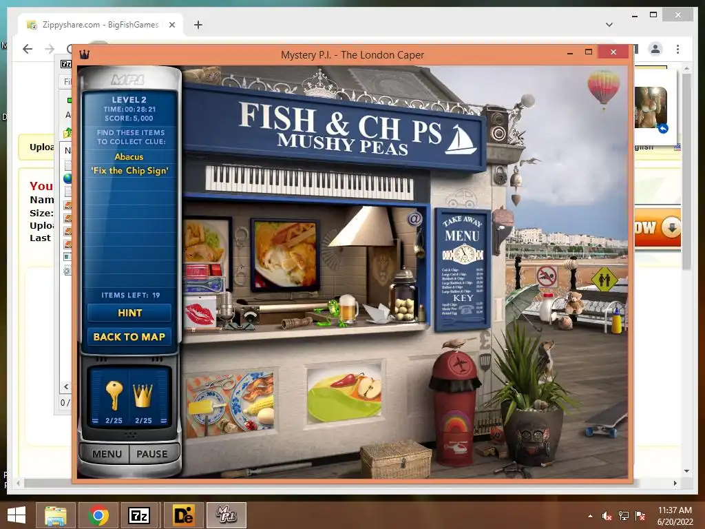The image size is (705, 529).
Task: Click the paper boat on counter
Action: point(379,313)
